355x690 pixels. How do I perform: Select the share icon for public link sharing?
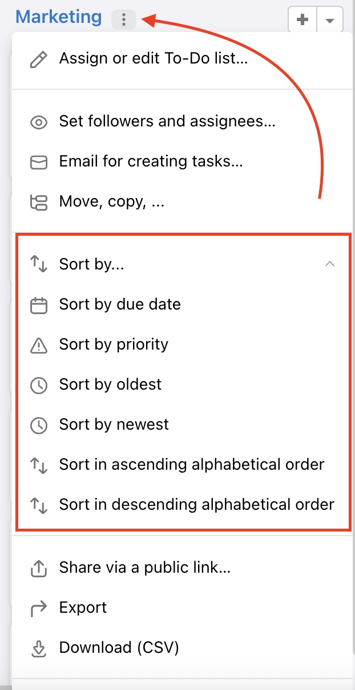(38, 568)
